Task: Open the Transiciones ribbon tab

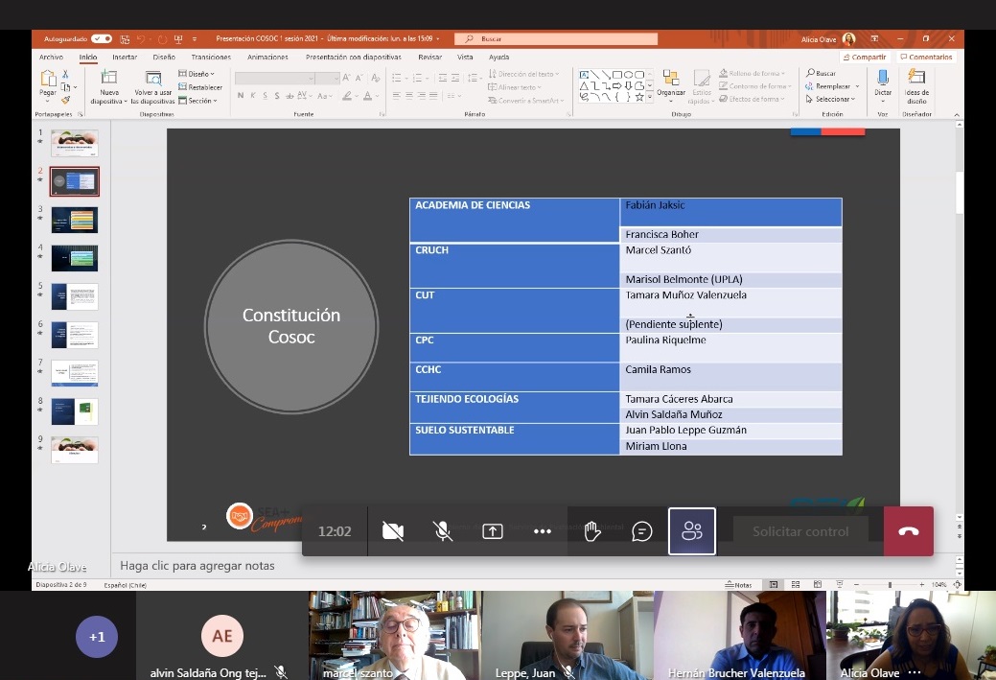Action: (211, 57)
